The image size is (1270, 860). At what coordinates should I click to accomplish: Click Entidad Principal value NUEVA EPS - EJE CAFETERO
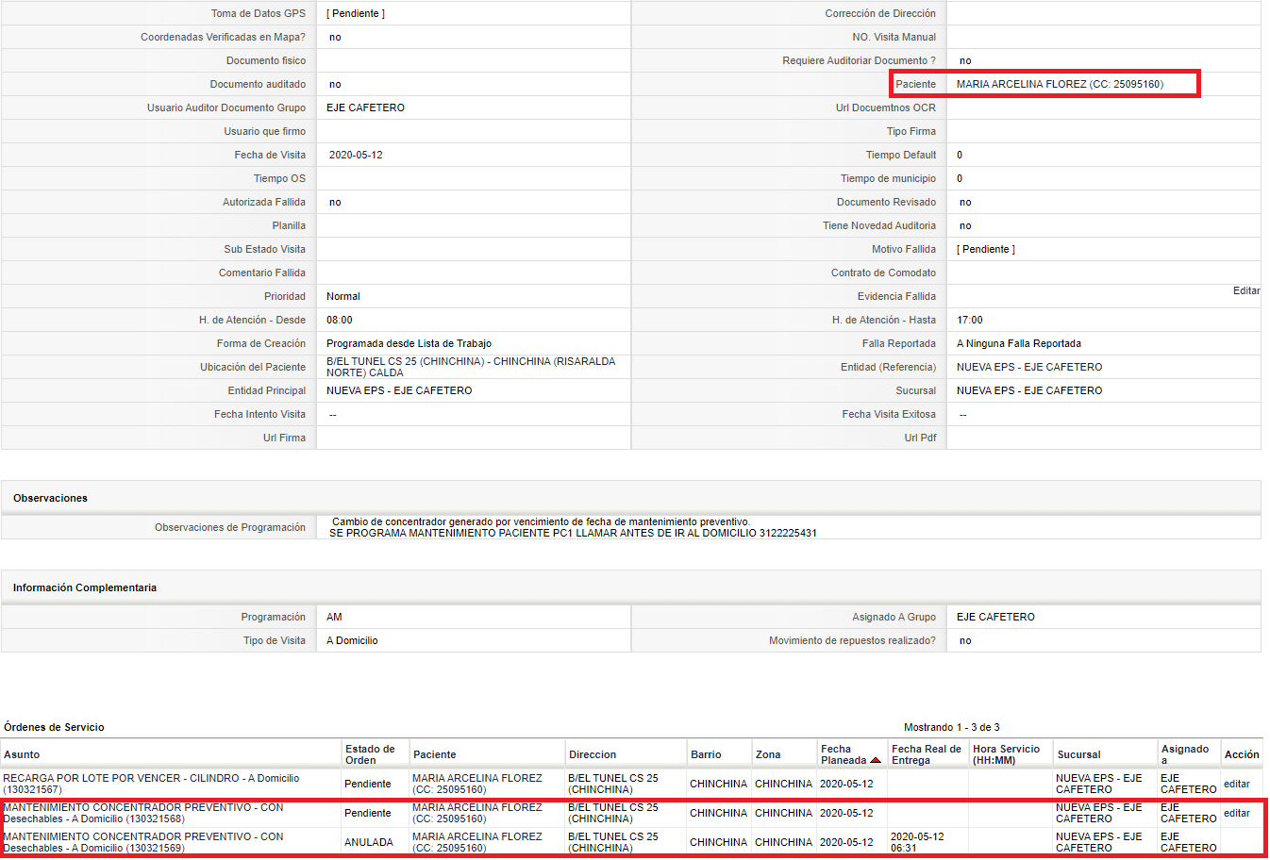[399, 390]
